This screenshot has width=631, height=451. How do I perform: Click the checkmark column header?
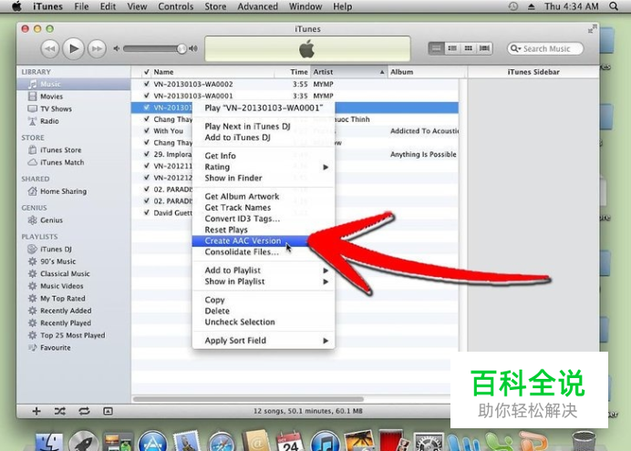click(147, 72)
